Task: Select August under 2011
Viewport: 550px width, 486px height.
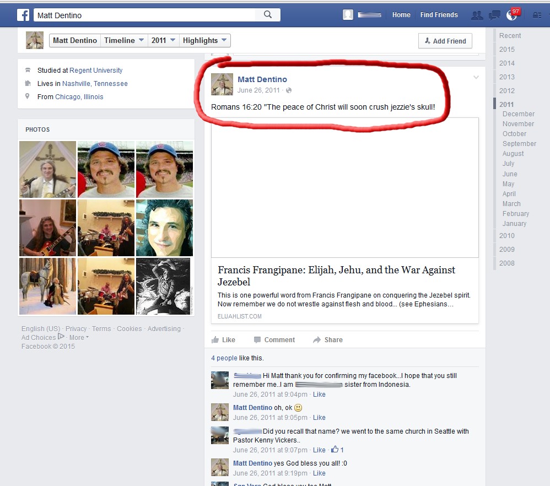Action: (x=513, y=154)
